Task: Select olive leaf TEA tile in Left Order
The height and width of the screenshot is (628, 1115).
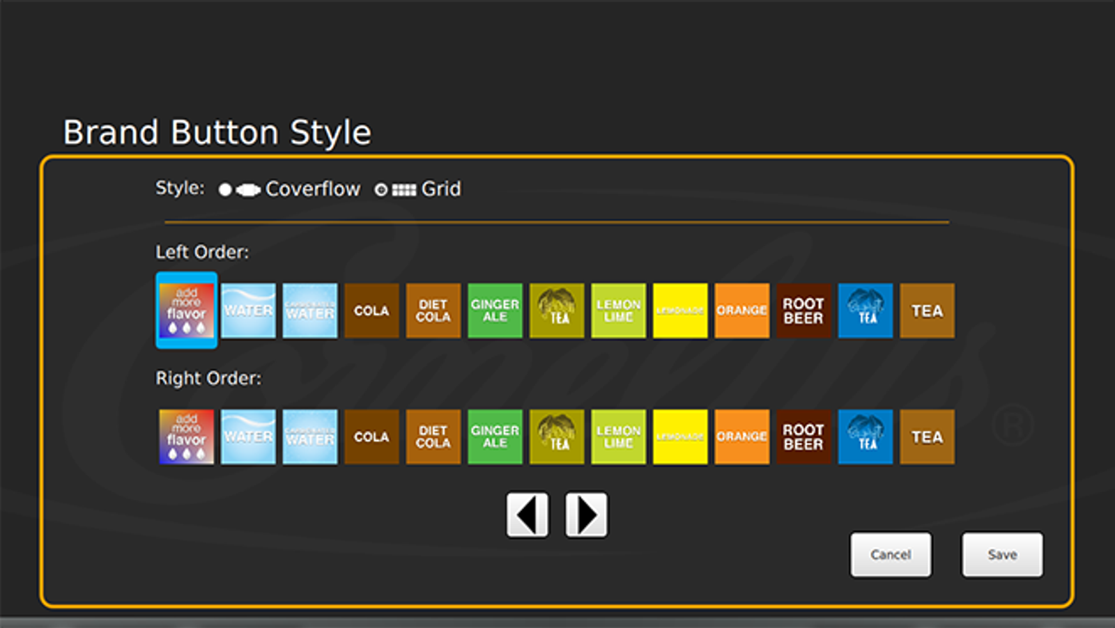Action: 557,311
